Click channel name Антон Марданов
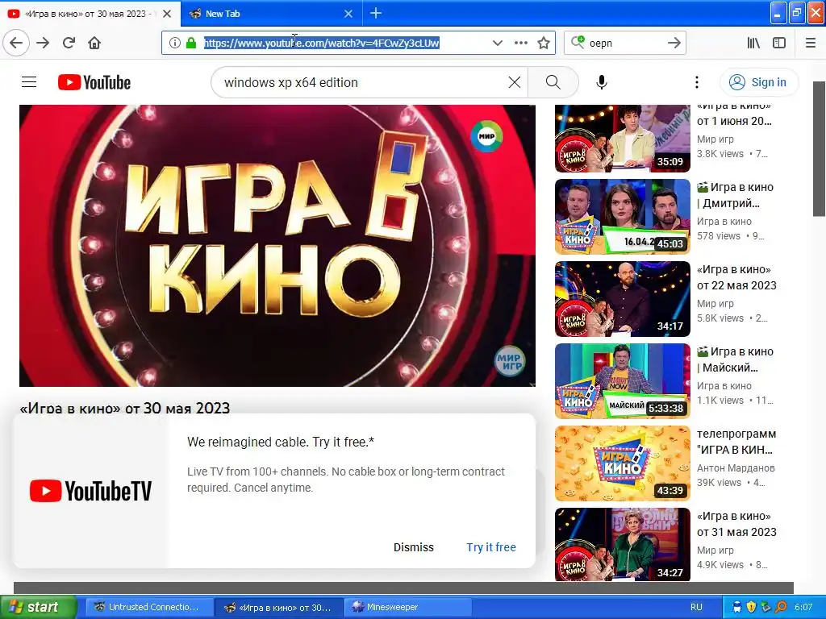826x619 pixels. coord(736,468)
